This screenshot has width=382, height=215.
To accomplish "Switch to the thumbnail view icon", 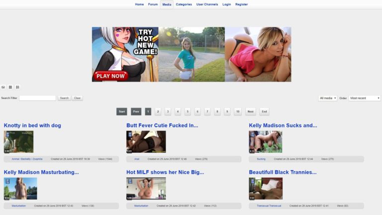I will (x=3, y=87).
